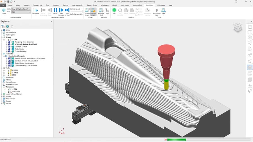This screenshot has height=142, width=253.
Task: Click the cursor select tool in view toolbar
Action: (250, 86)
